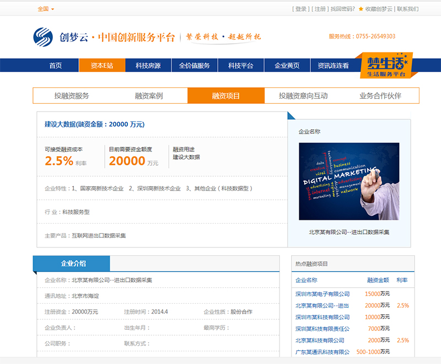The height and width of the screenshot is (364, 441).
Task: Open the 资讯连连看 section
Action: [334, 65]
